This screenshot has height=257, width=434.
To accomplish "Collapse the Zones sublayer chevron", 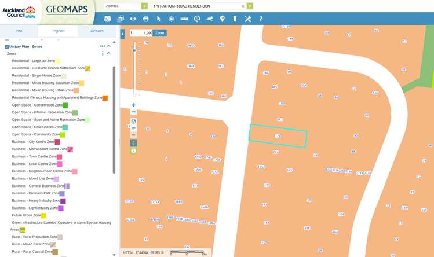I will tap(108, 53).
